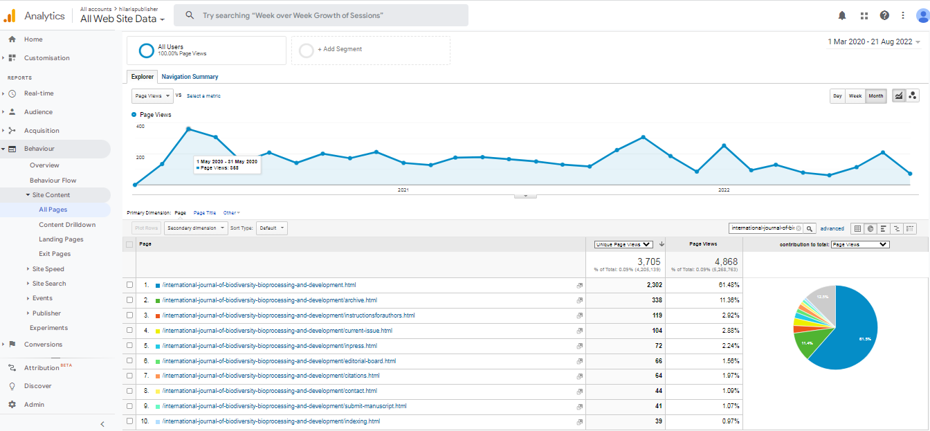This screenshot has height=431, width=930.
Task: Clear the table search filter text
Action: pos(798,228)
